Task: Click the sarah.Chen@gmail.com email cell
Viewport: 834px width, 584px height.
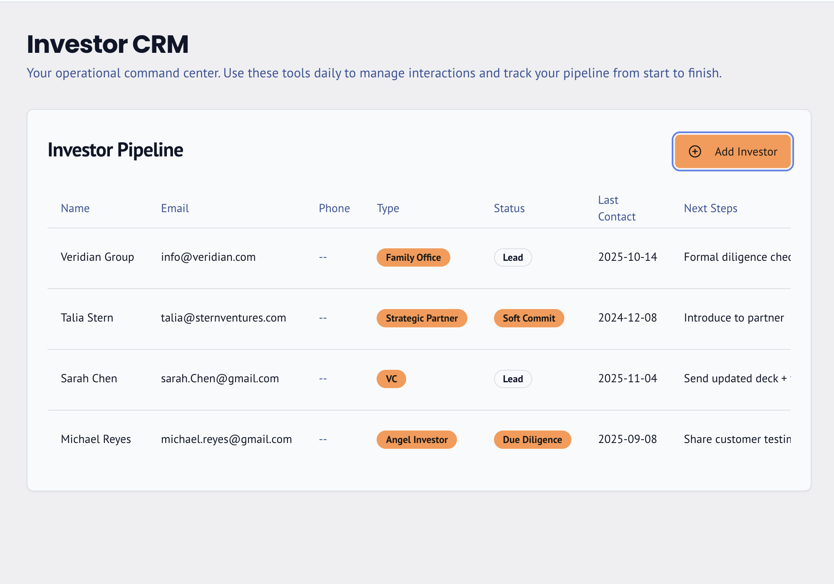Action: click(x=220, y=379)
